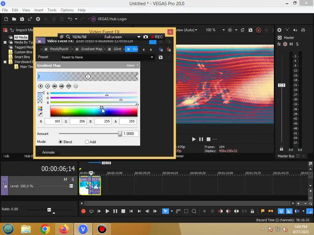Viewport: 314px width, 235px height.
Task: Remove the selected gradient control point
Action: pyautogui.click(x=48, y=86)
